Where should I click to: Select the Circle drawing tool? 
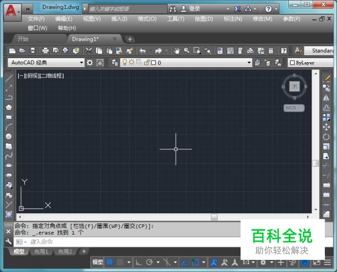[x=9, y=136]
